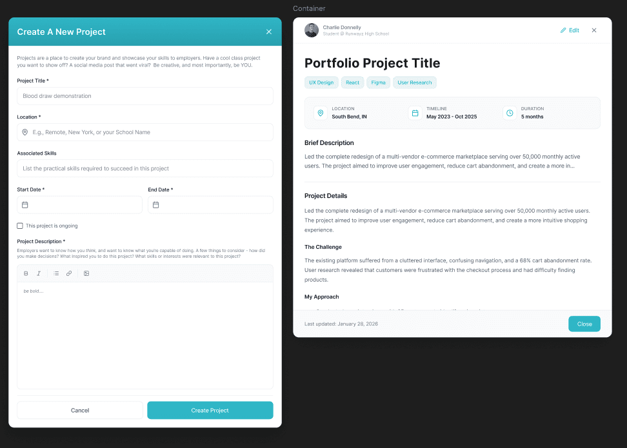Click the teal Close button
This screenshot has height=448, width=627.
coord(584,324)
